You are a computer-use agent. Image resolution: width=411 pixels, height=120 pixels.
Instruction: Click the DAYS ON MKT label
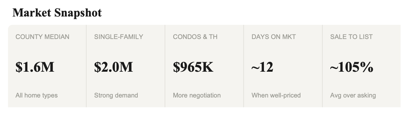(x=274, y=37)
